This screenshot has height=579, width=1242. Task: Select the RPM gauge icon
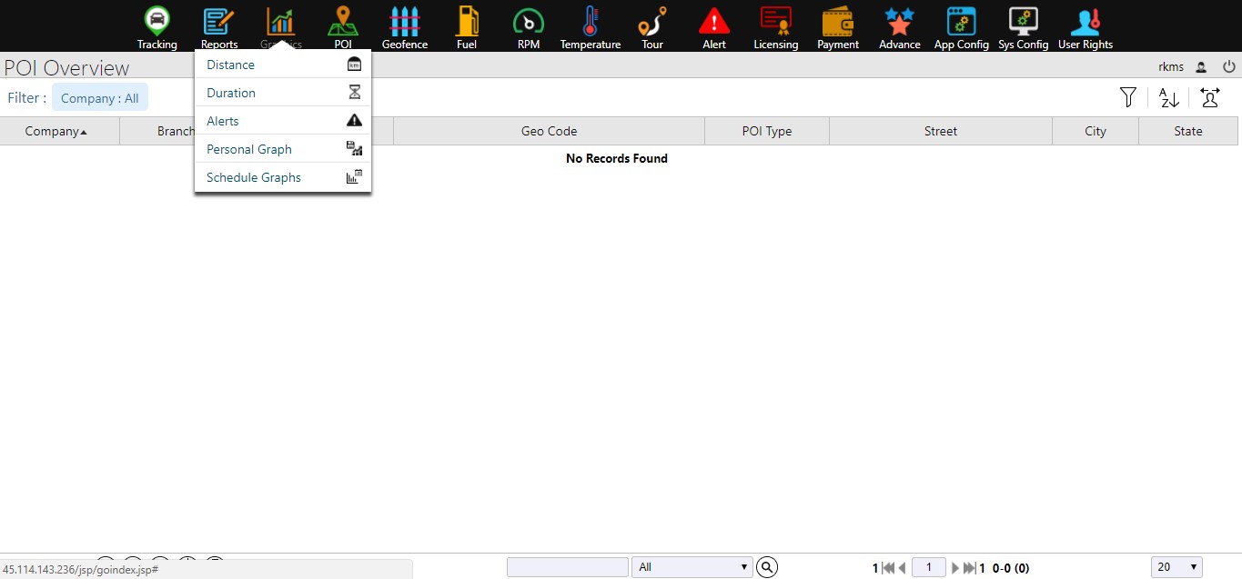(x=529, y=22)
